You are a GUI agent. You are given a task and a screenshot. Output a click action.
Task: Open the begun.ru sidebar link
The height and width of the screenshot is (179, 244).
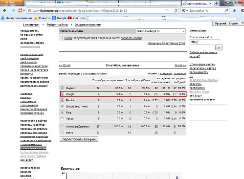[25, 172]
